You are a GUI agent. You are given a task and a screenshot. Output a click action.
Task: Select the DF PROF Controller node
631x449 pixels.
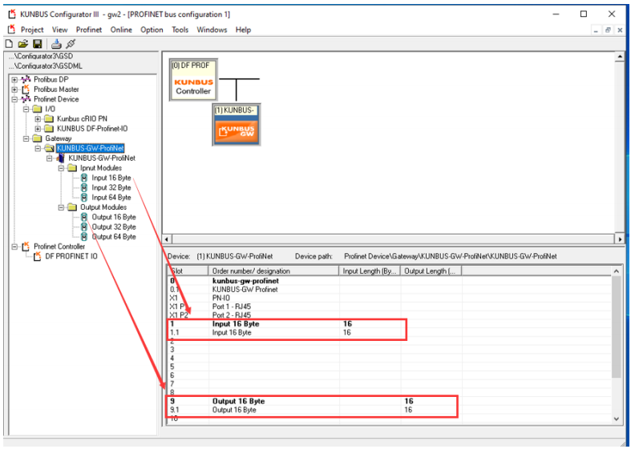[x=193, y=79]
